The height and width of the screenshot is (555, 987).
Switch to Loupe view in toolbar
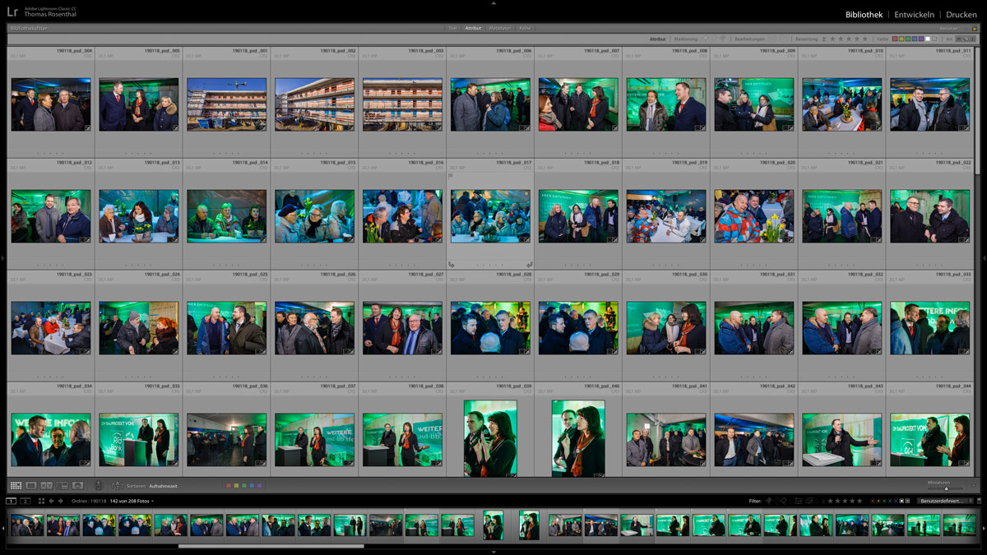(31, 486)
